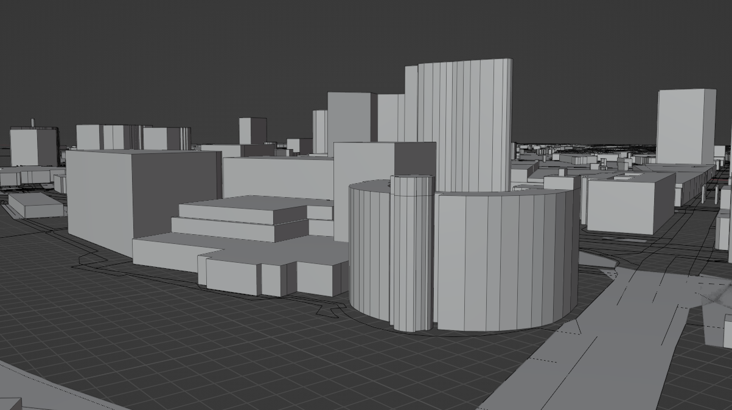Select the tall isolated tower at far right

point(686,127)
